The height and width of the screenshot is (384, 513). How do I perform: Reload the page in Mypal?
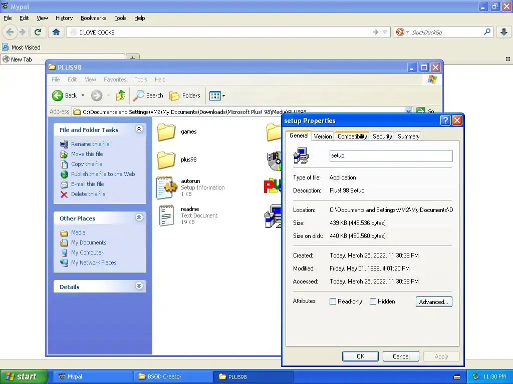click(x=38, y=32)
